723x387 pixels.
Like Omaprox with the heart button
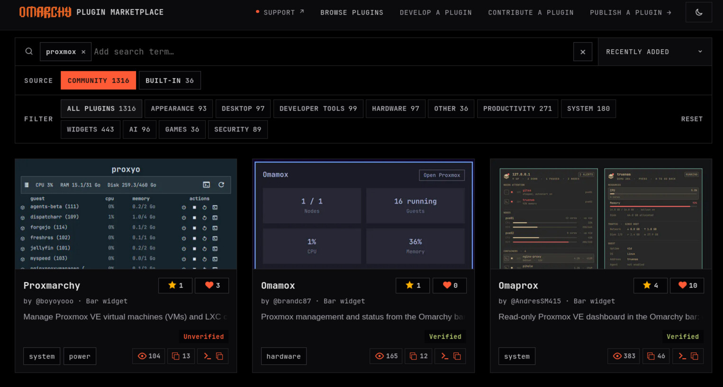coord(687,285)
